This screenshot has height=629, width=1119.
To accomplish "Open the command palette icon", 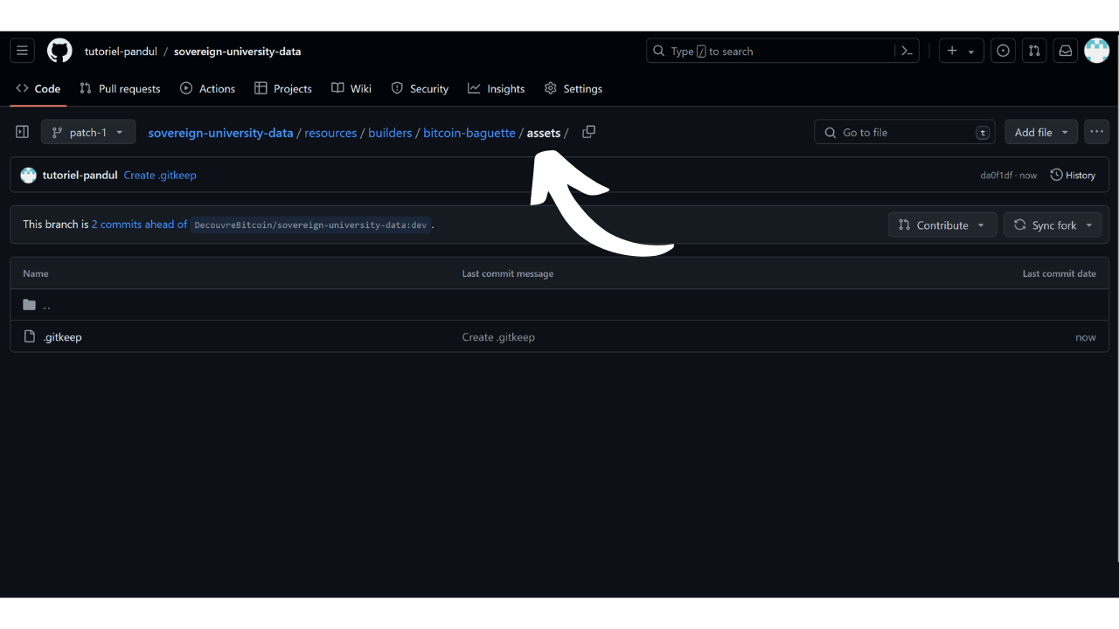I will (907, 51).
